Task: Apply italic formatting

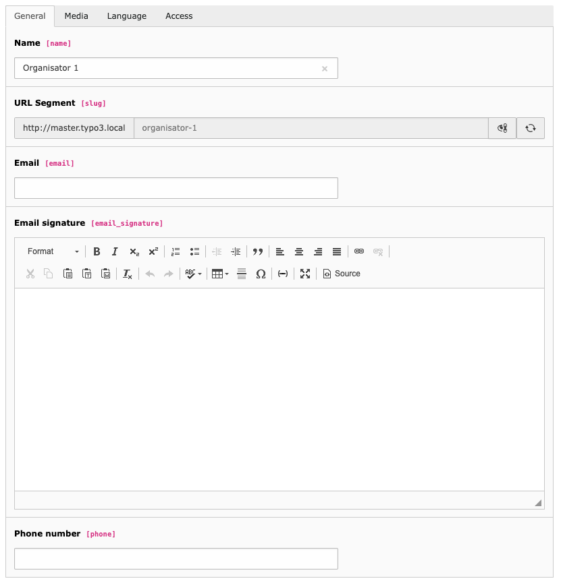Action: pos(115,251)
